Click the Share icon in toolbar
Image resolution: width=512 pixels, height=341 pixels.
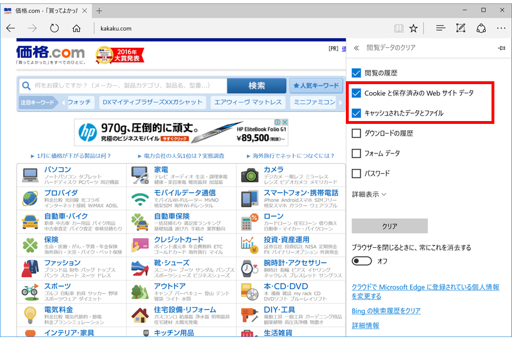pos(481,28)
